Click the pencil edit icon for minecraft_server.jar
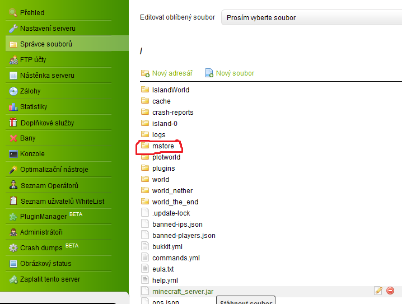This screenshot has width=402, height=304. pyautogui.click(x=378, y=291)
